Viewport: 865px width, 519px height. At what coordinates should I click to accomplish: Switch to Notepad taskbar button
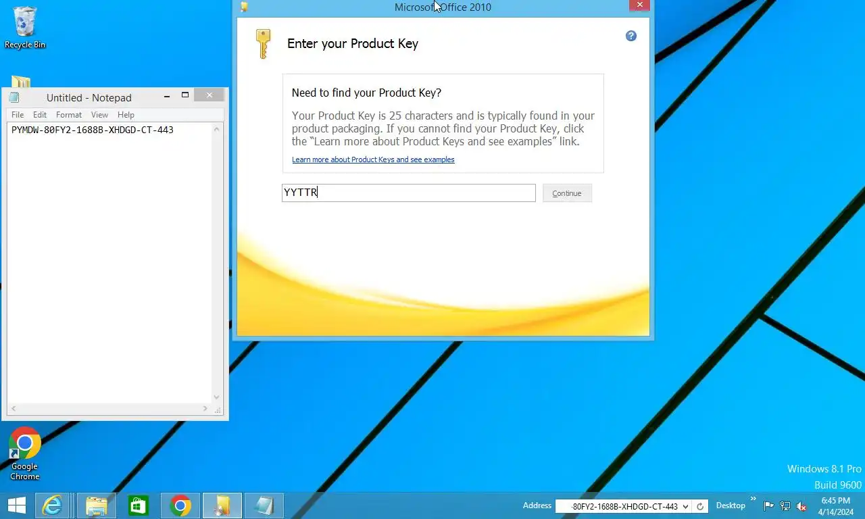tap(264, 505)
